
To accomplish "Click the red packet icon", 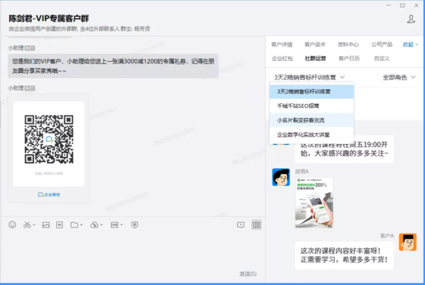I will coord(135,224).
